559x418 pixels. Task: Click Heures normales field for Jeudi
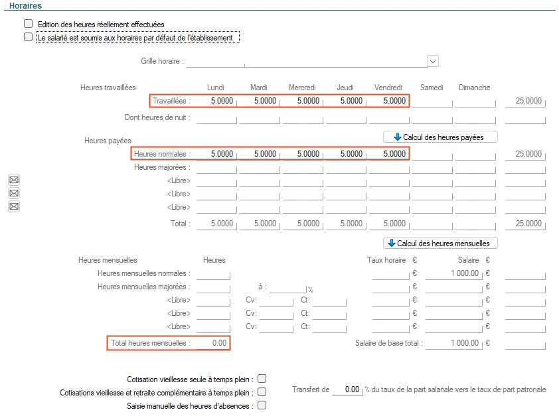346,154
